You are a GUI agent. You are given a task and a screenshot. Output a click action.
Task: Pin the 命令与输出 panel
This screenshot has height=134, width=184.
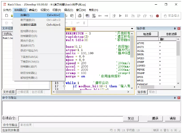tap(175, 98)
